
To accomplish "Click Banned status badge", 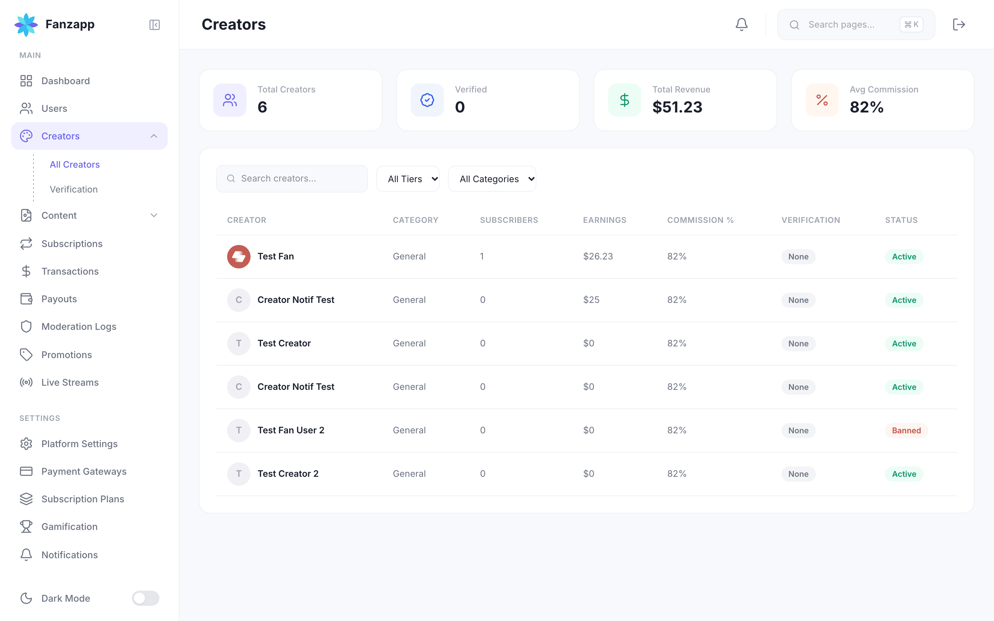I will (906, 431).
